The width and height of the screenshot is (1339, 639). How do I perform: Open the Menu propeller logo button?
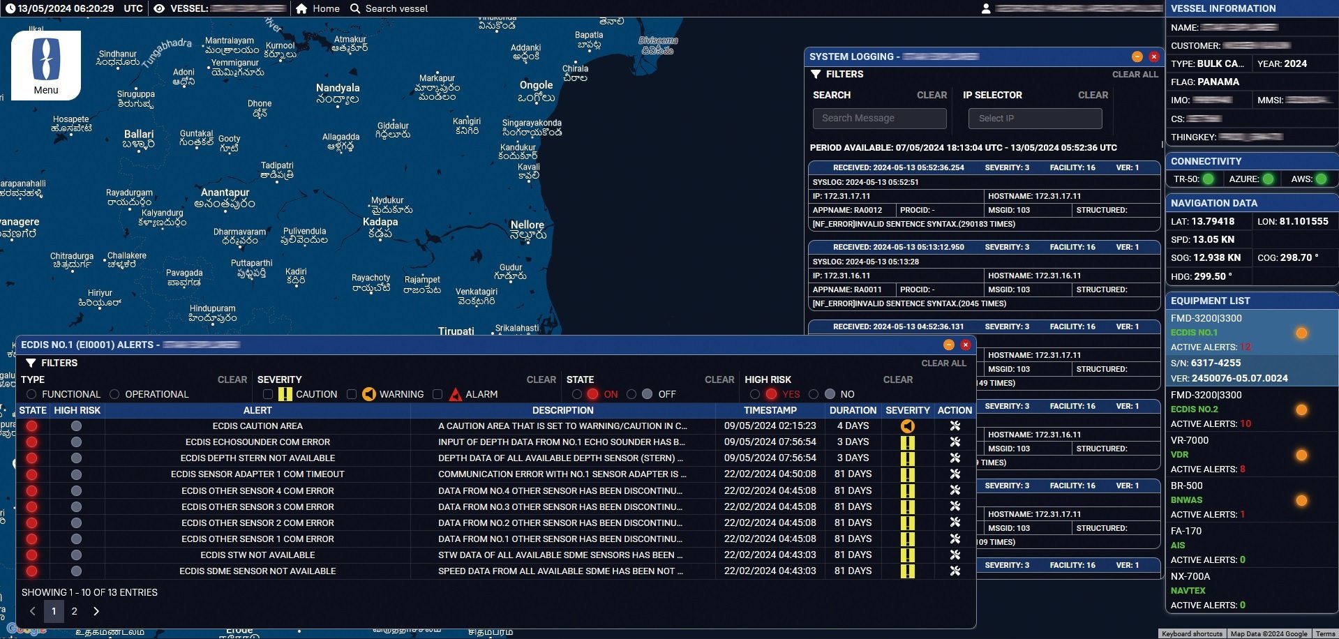[x=46, y=65]
